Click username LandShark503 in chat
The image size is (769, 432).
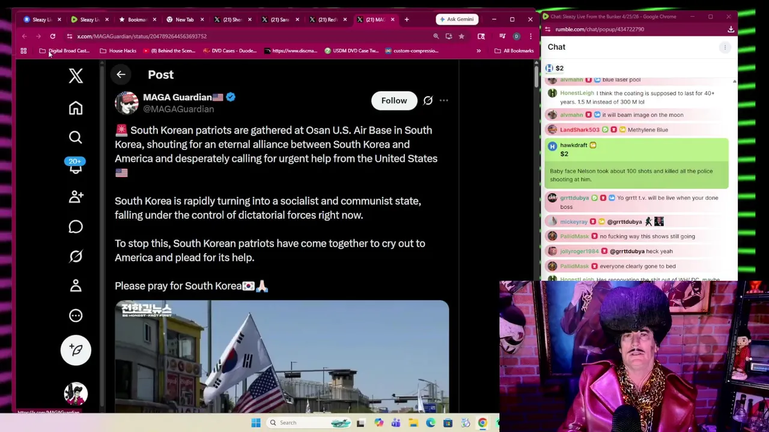coord(580,130)
